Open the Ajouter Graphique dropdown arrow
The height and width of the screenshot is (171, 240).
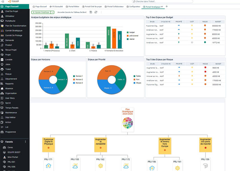point(53,12)
